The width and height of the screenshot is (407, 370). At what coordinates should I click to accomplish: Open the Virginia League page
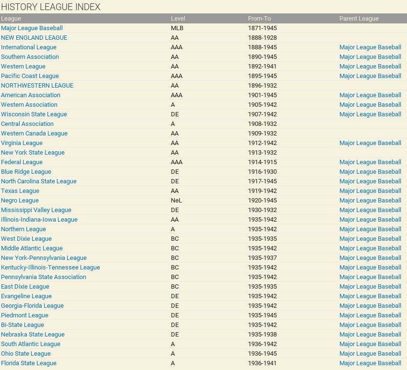(x=22, y=143)
